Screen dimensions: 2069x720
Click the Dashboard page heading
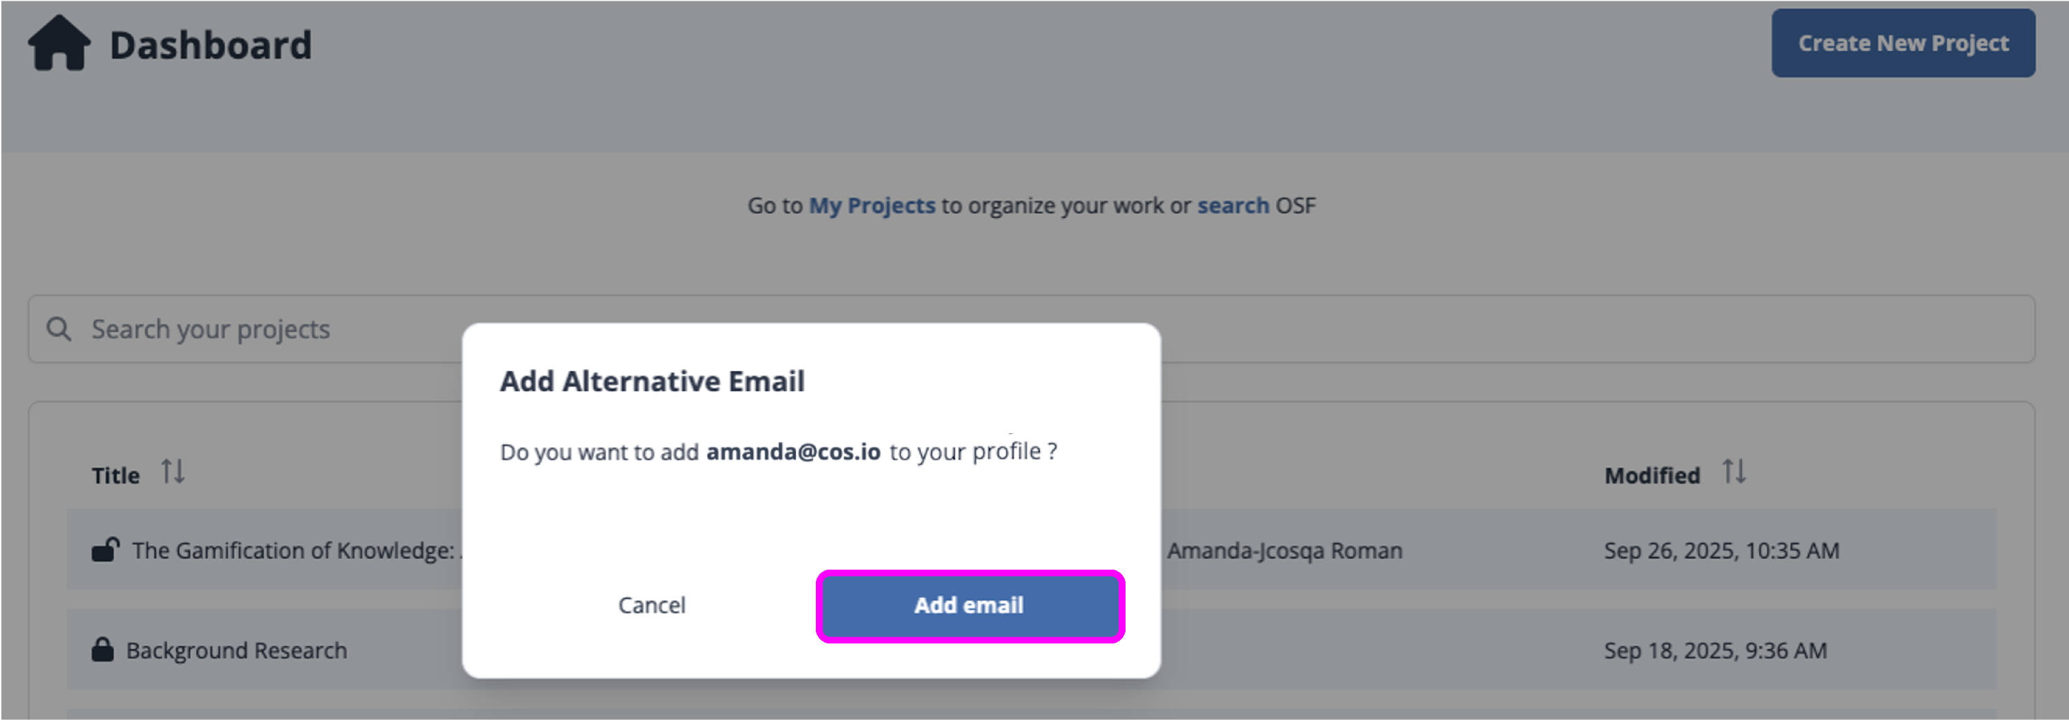tap(210, 45)
